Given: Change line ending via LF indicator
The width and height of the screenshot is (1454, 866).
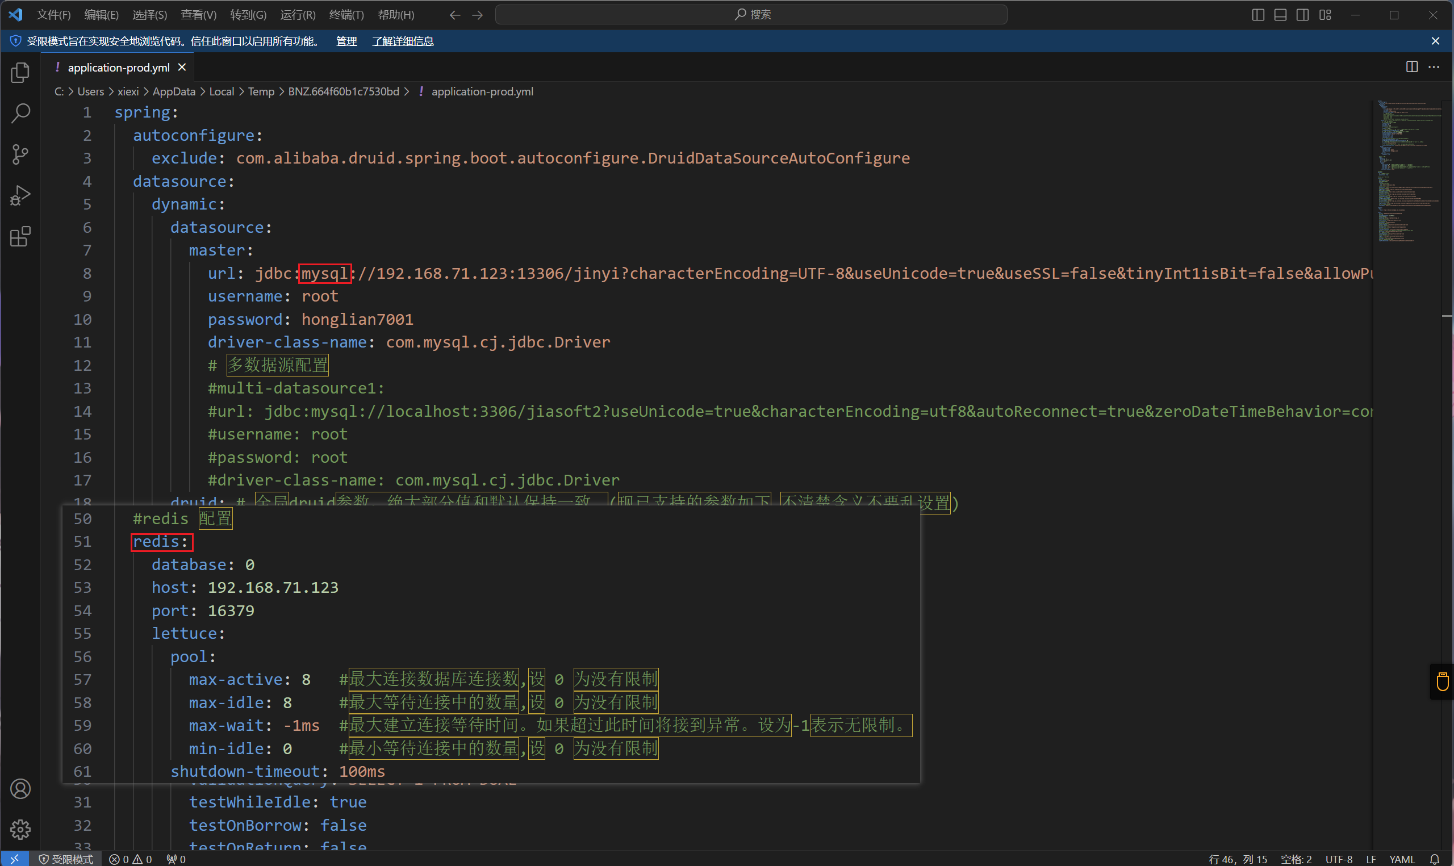Looking at the screenshot, I should click(1371, 859).
